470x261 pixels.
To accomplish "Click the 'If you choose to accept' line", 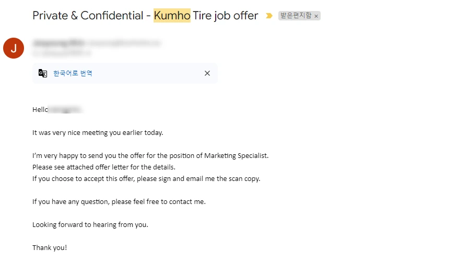I will point(146,178).
